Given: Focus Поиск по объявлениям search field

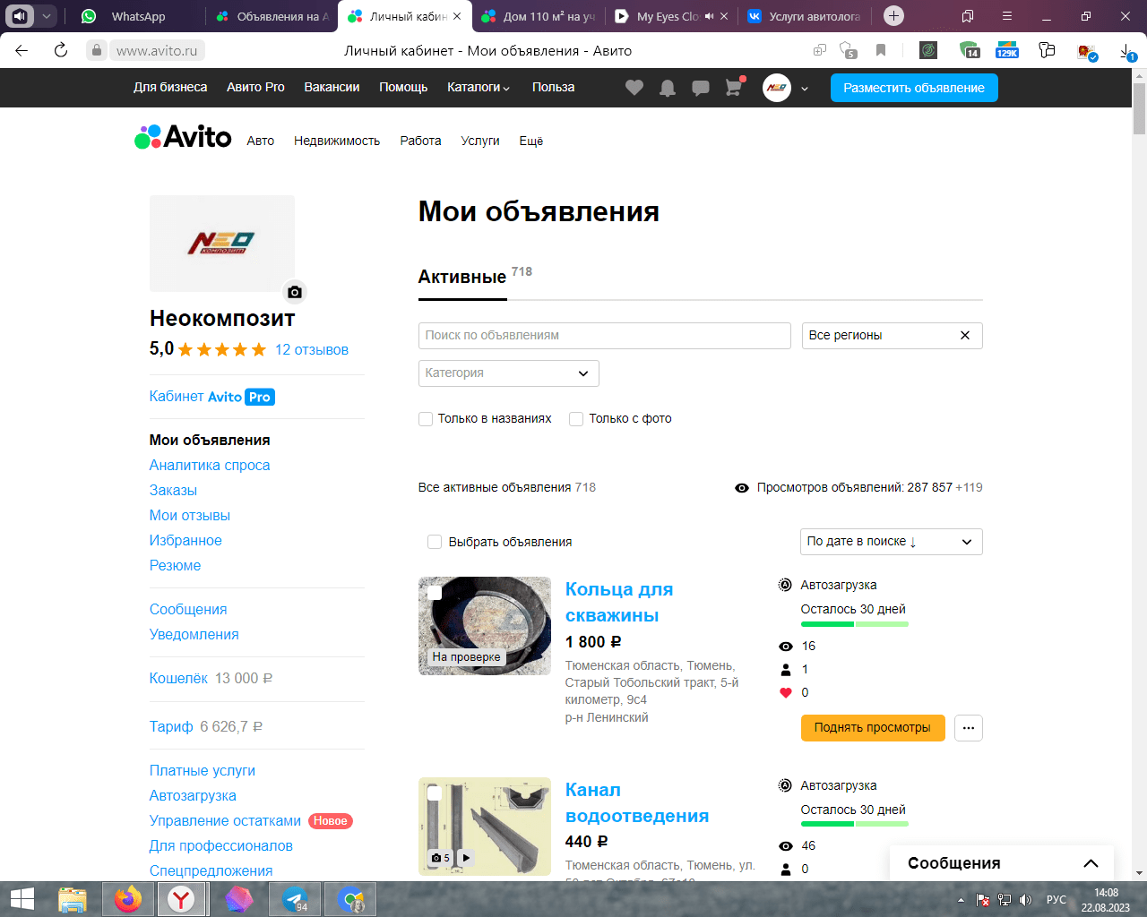Looking at the screenshot, I should click(x=605, y=335).
